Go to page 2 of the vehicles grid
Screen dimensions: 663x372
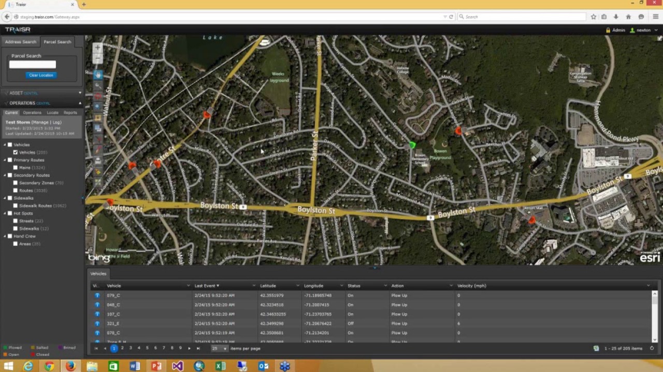[122, 348]
